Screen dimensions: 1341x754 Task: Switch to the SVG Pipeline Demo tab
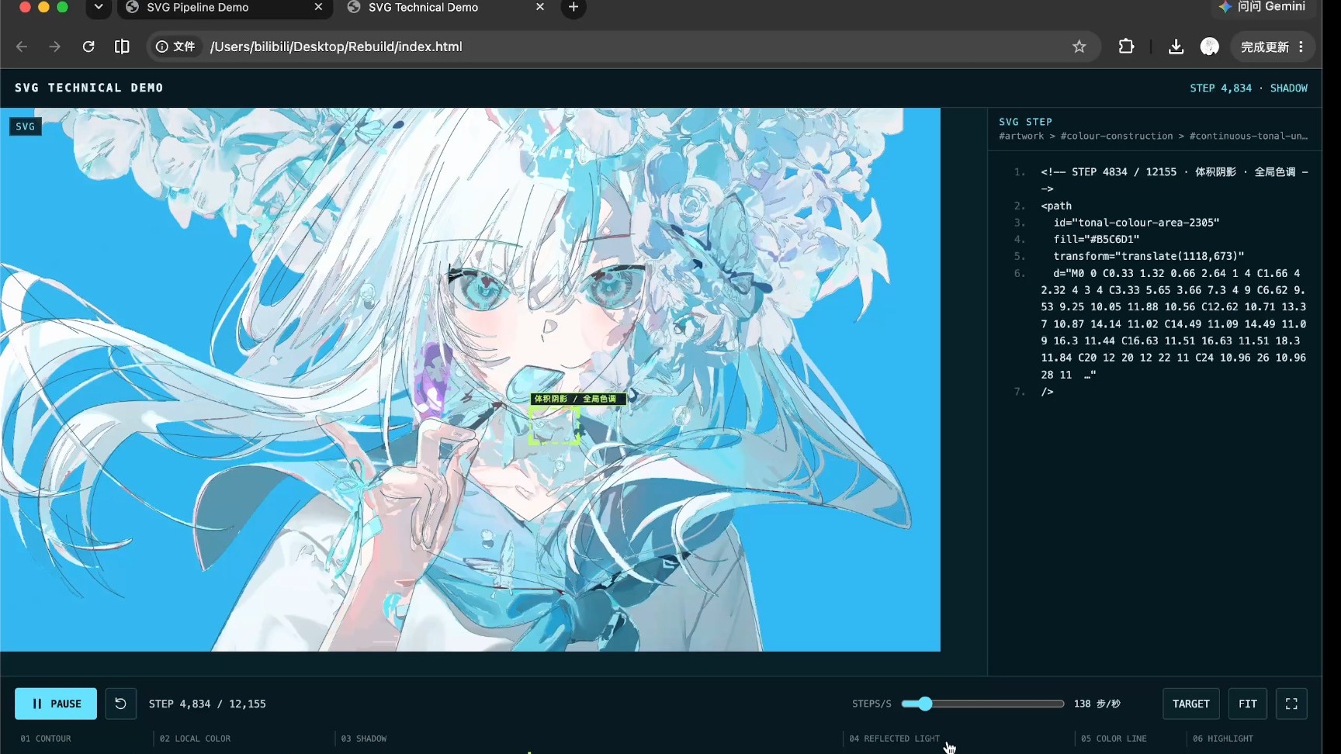coord(225,8)
